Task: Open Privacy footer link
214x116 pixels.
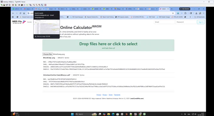Action: click(x=105, y=95)
